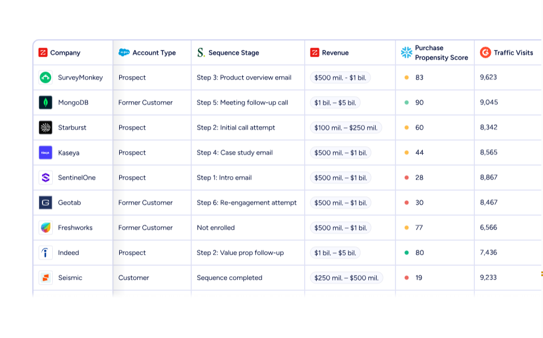Click 'Step 2: Value prop follow-up' cell
Image resolution: width=543 pixels, height=338 pixels.
[x=241, y=253]
